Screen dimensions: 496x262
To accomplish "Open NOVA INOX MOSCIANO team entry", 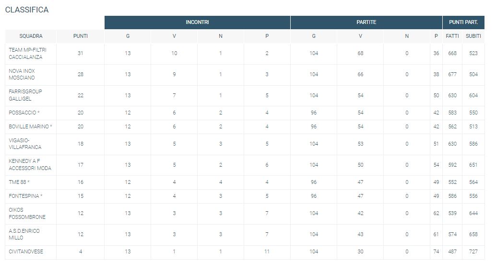I will pos(245,75).
